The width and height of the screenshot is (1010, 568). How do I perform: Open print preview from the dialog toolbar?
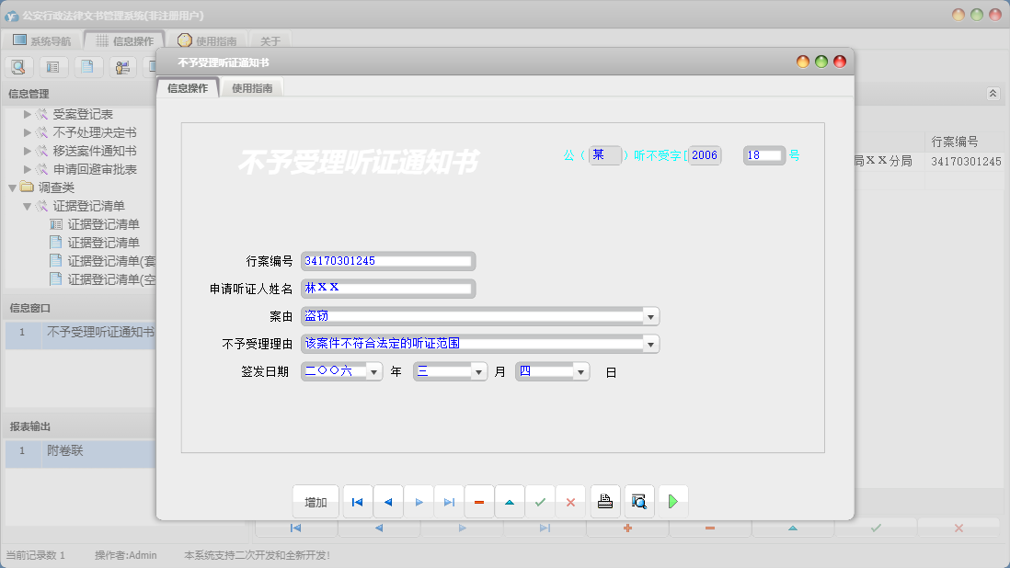[639, 501]
